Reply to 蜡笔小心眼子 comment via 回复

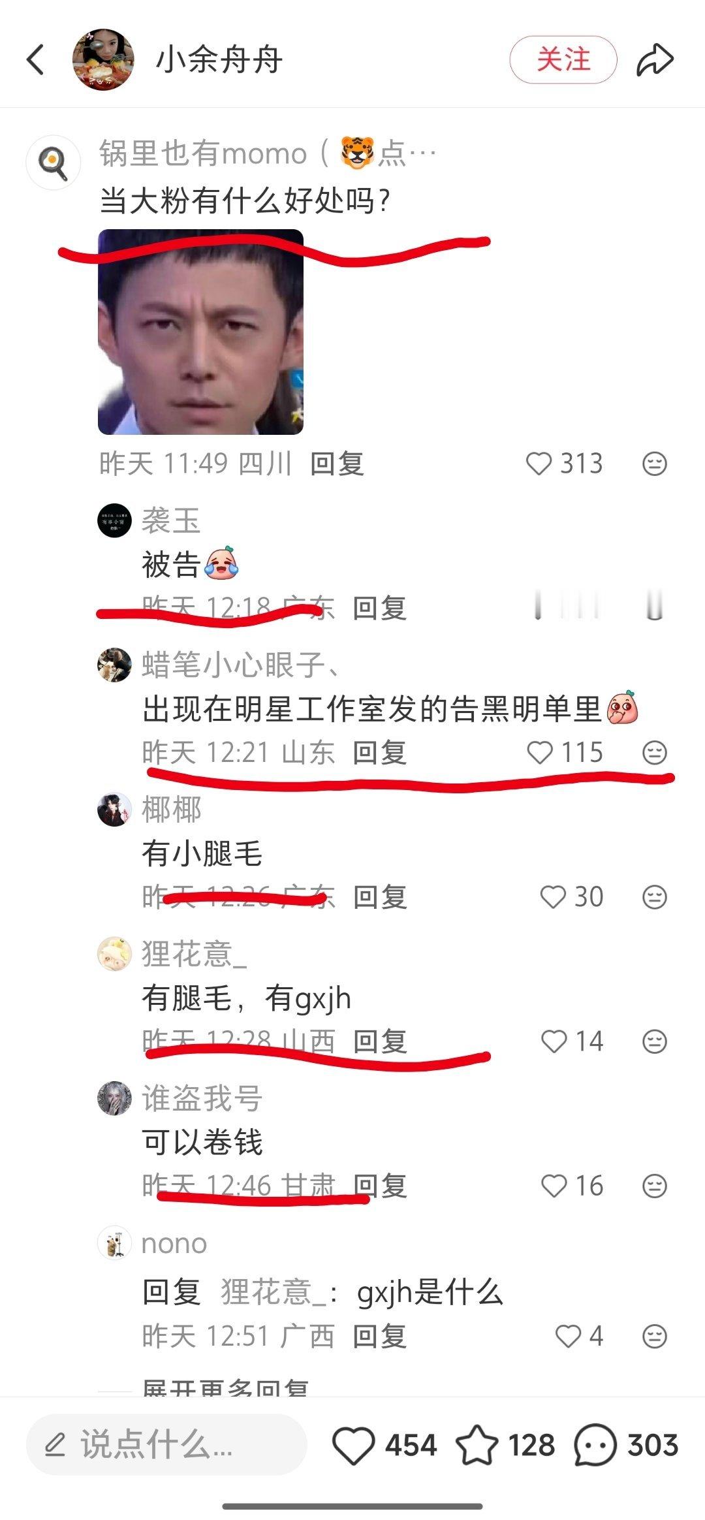coord(380,753)
